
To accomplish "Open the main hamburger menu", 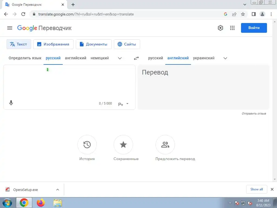I will click(x=10, y=28).
